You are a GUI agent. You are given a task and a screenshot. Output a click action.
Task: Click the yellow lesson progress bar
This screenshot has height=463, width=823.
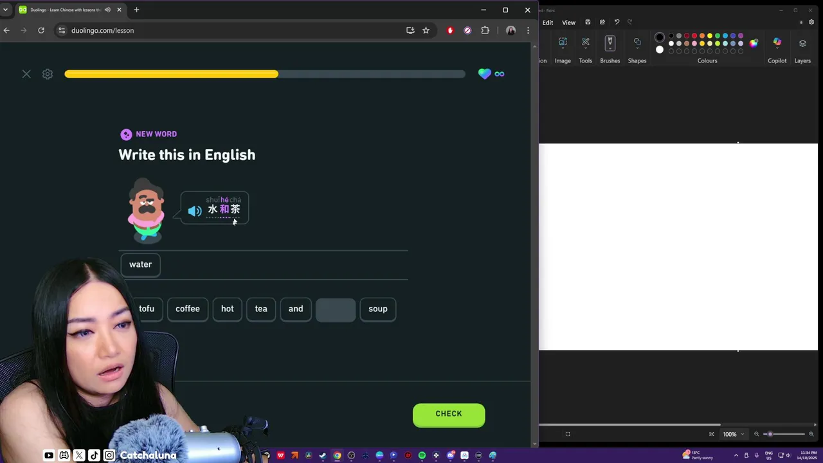tap(171, 74)
